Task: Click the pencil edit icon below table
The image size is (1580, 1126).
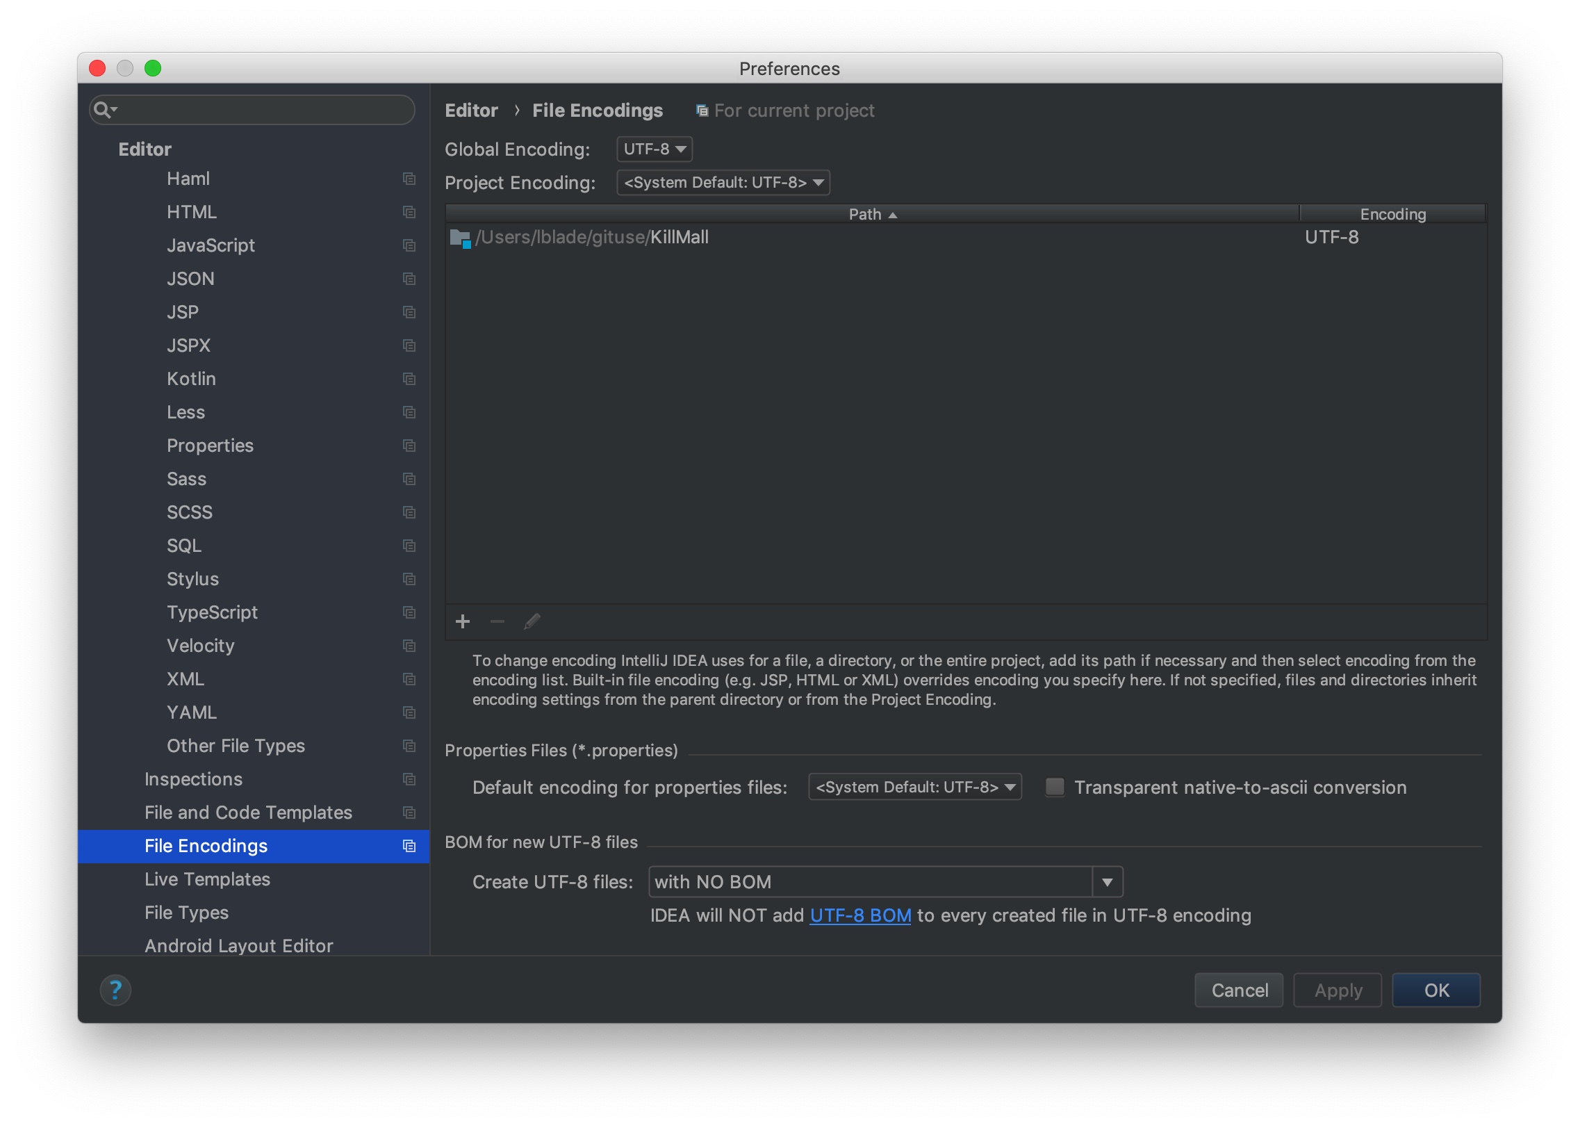Action: click(532, 621)
